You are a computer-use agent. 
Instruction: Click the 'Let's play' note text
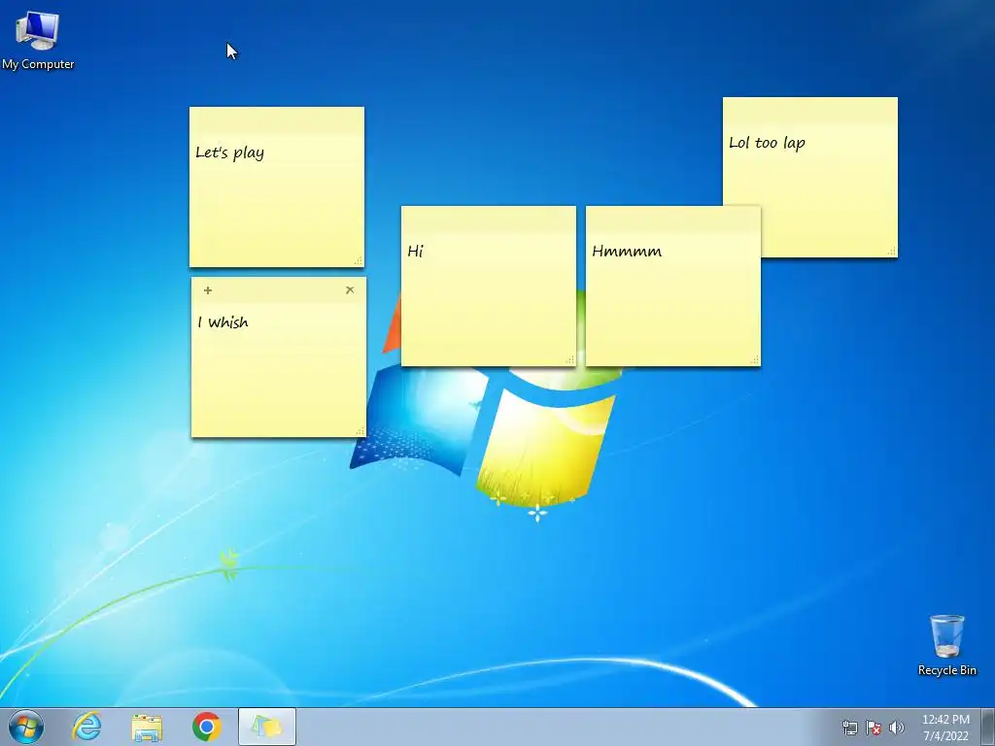pyautogui.click(x=229, y=153)
